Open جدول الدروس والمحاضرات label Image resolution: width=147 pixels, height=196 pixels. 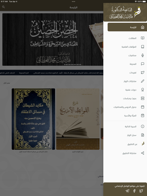pos(125,107)
